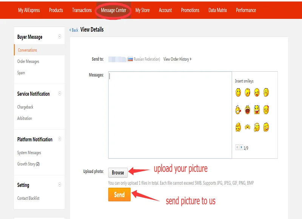
Task: Open Growth Story (2)
Action: pos(28,164)
